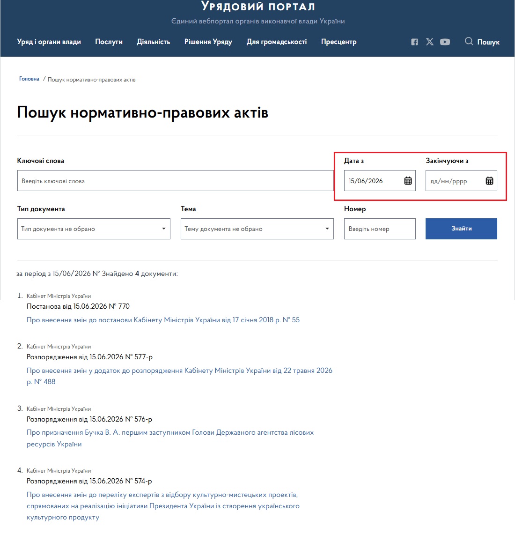Click the 'Пошук нормативно-правових актів' page heading
Image resolution: width=515 pixels, height=534 pixels.
(x=143, y=112)
